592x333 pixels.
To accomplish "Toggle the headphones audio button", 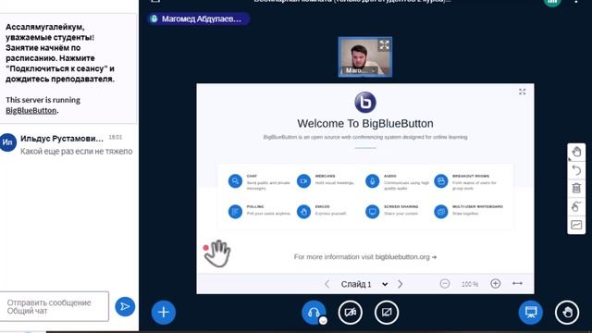I will [x=314, y=313].
